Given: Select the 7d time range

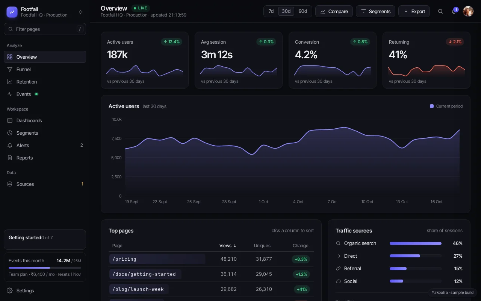Looking at the screenshot, I should [271, 11].
